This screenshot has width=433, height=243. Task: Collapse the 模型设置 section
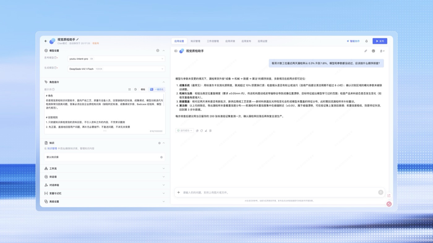click(x=164, y=50)
